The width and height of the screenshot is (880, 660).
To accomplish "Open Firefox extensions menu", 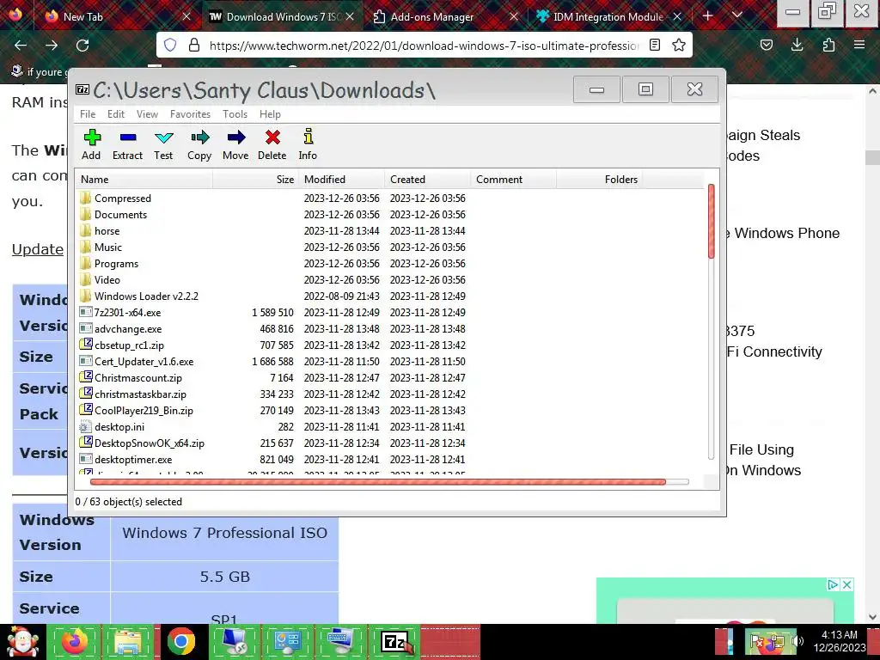I will click(828, 45).
